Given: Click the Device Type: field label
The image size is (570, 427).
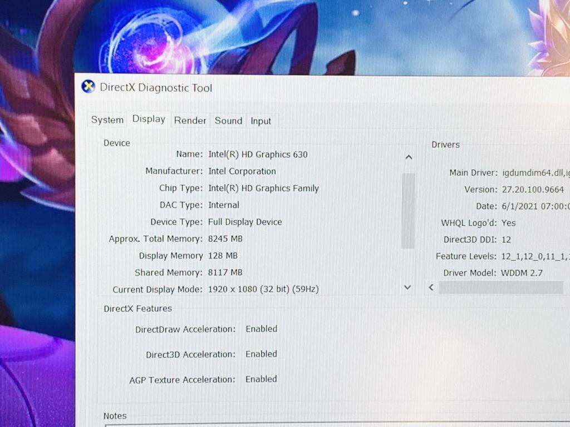Looking at the screenshot, I should pyautogui.click(x=176, y=222).
